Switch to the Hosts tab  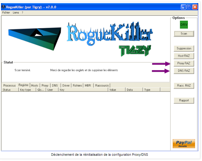(x=35, y=85)
